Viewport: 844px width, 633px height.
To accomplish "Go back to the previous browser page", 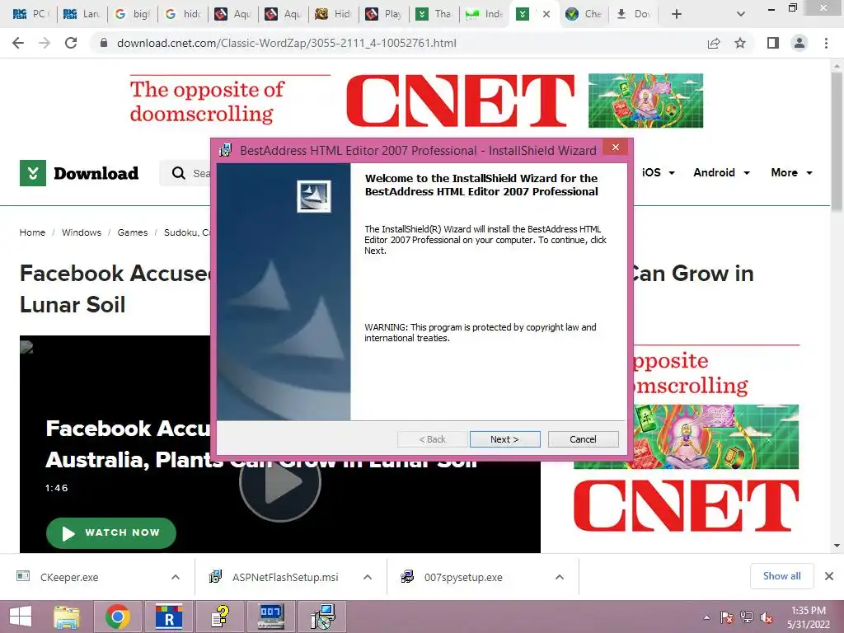I will 18,43.
